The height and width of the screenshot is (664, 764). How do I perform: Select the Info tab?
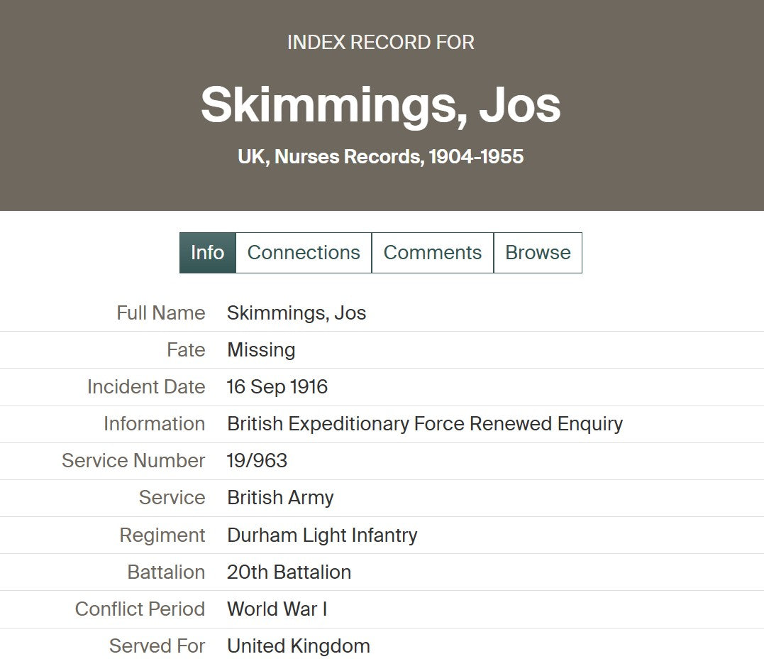[207, 253]
